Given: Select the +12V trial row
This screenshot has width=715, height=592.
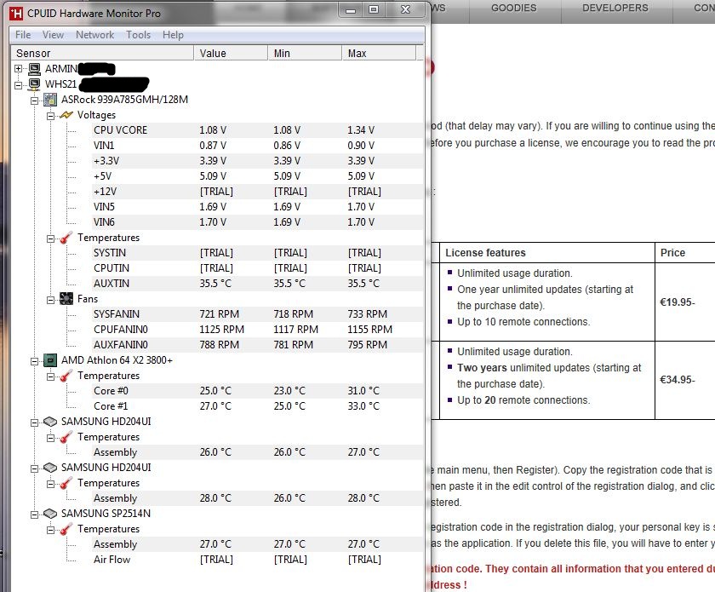Looking at the screenshot, I should 257,192.
